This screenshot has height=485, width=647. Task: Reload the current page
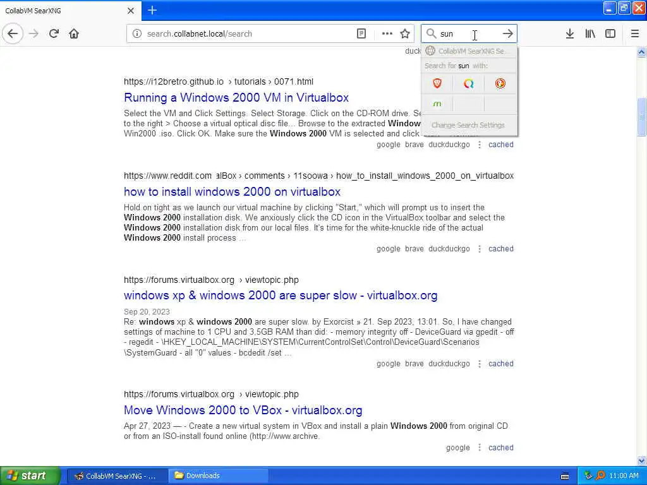click(54, 34)
